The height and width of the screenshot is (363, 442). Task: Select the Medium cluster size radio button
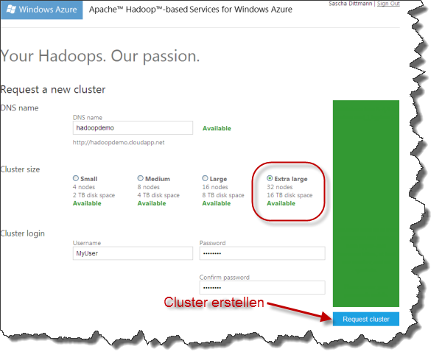point(141,178)
